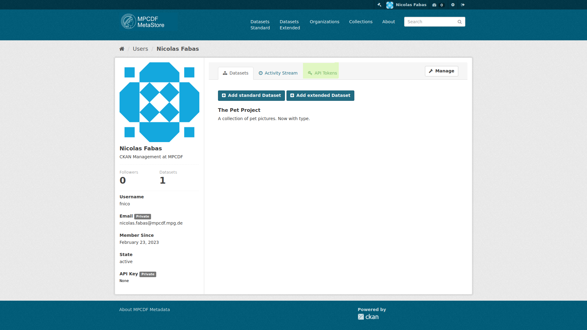Select the API Tokens tab

[x=323, y=73]
